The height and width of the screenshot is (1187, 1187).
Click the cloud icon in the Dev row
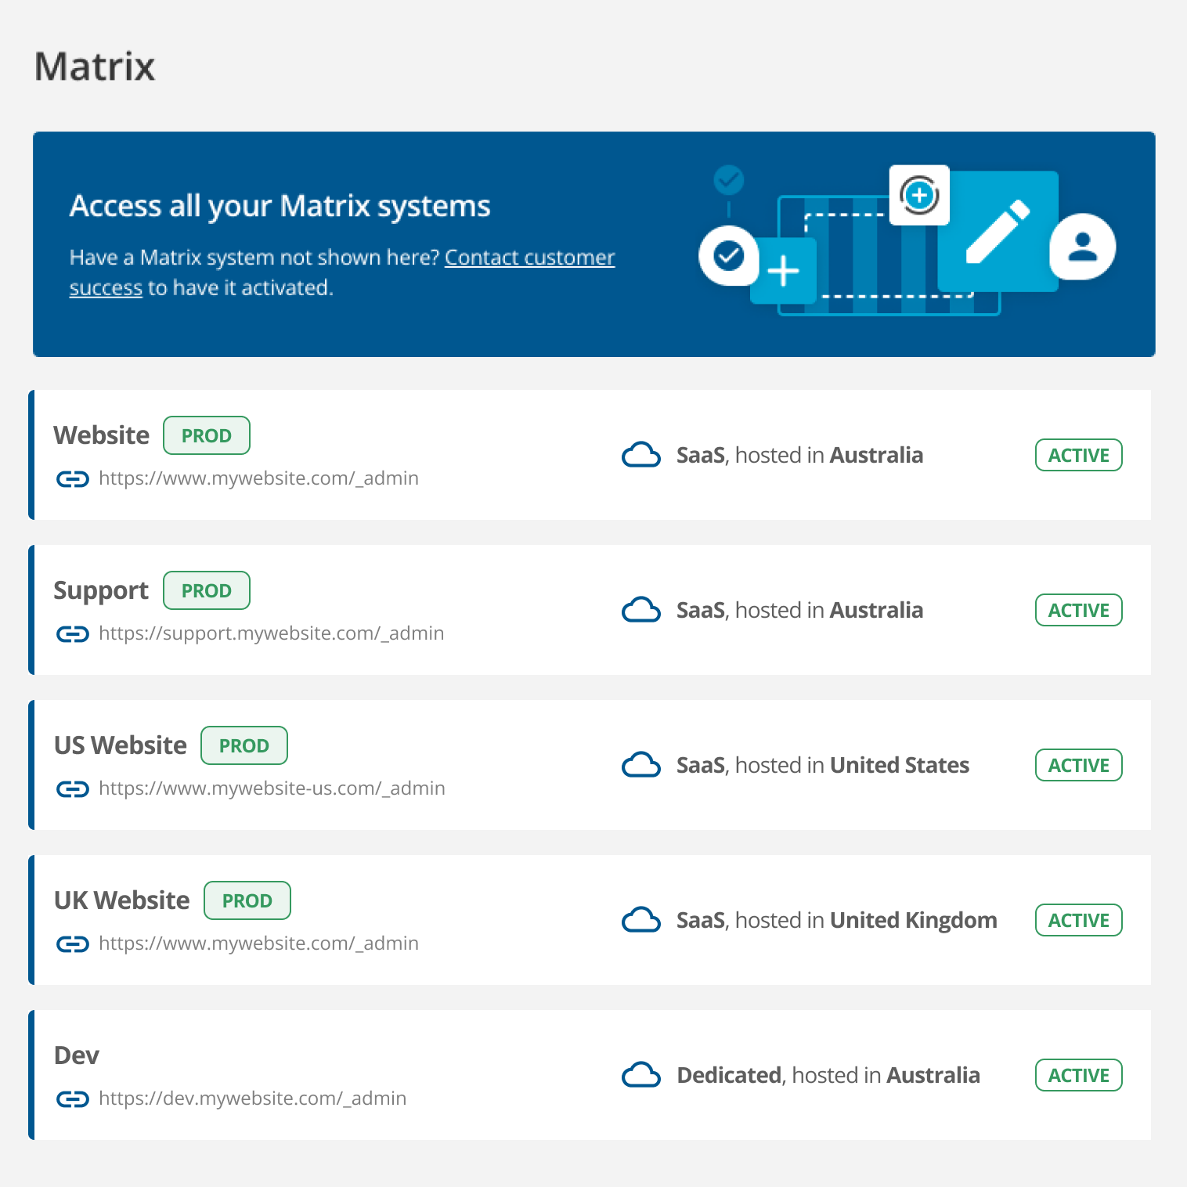pos(640,1075)
